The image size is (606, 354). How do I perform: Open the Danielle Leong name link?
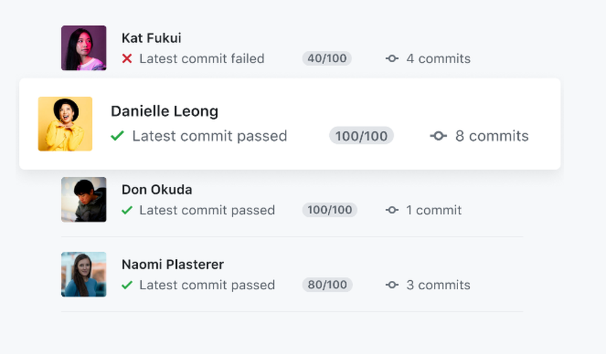pos(164,111)
